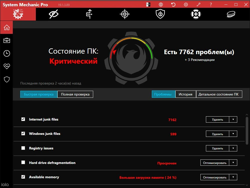Switch to the Проблемы tab
This screenshot has width=250, height=188.
tap(163, 94)
